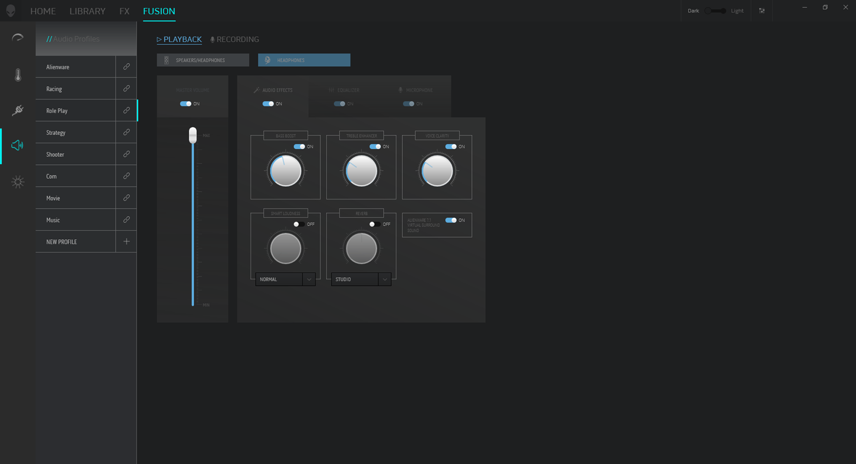Click the link icon for Racing profile

[x=126, y=88]
